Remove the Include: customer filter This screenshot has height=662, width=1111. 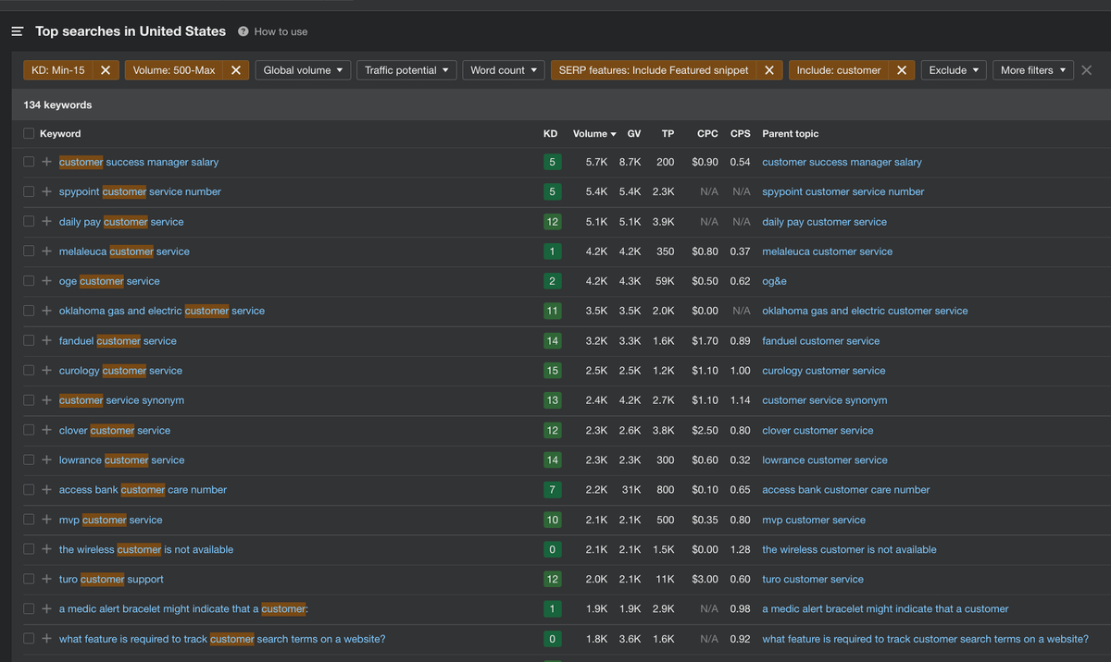[902, 70]
